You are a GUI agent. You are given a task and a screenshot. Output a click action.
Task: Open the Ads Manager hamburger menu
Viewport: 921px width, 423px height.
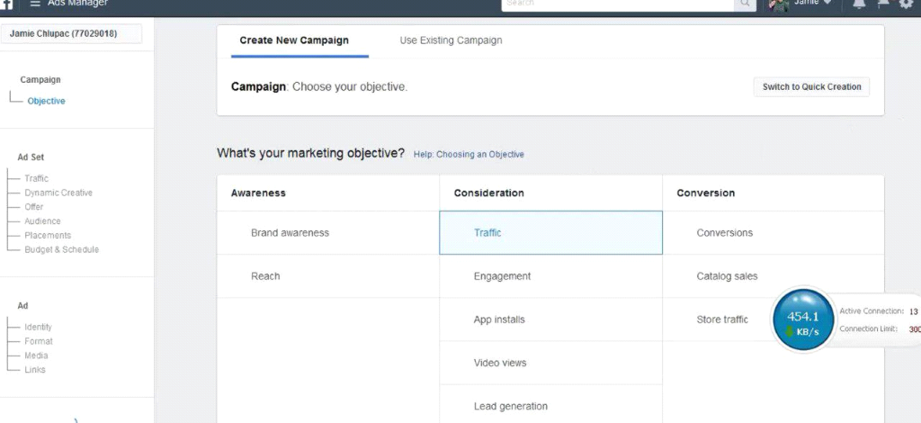pyautogui.click(x=35, y=4)
